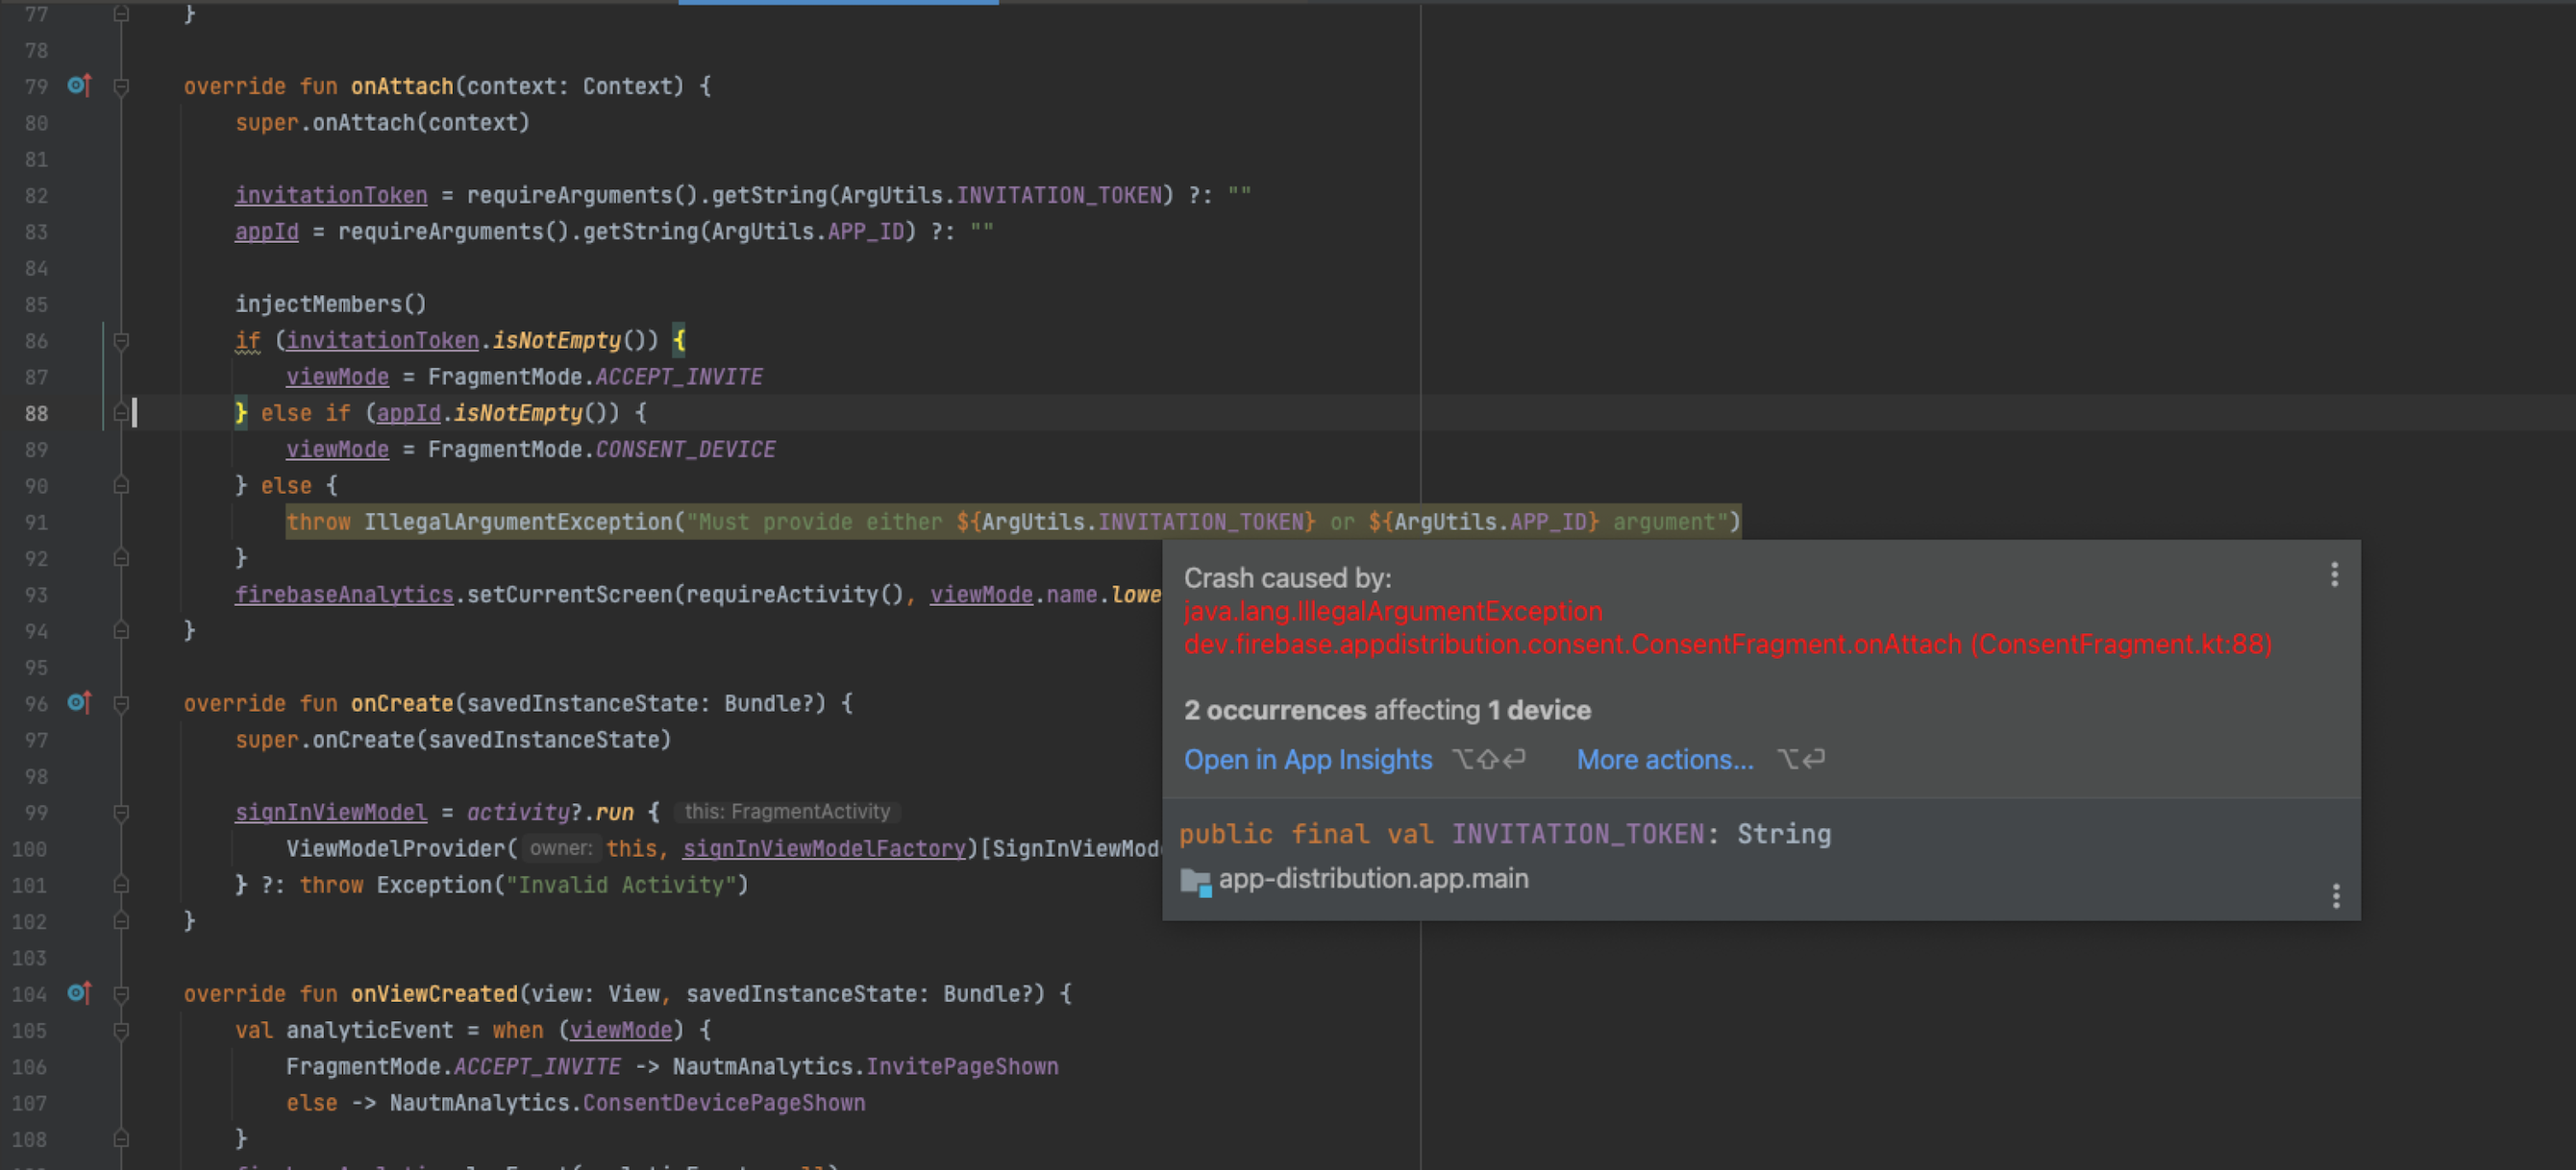
Task: Click the three-dot menu icon top-right
Action: 2335,574
